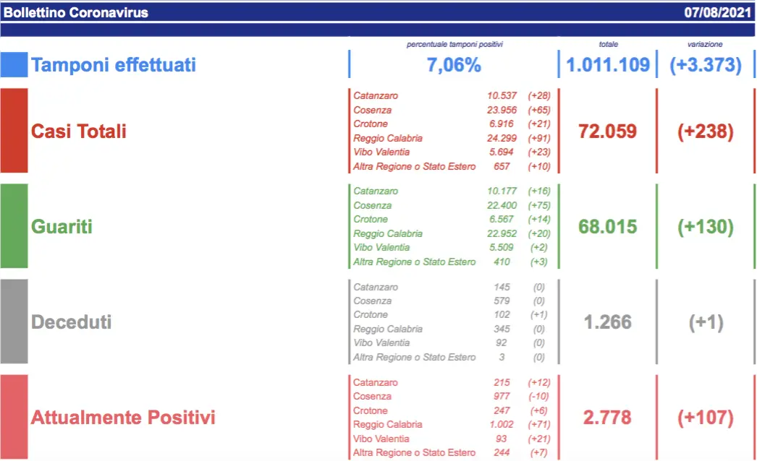Click the Guariti total 68.015
Viewport: 757px width, 461px height.
607,227
